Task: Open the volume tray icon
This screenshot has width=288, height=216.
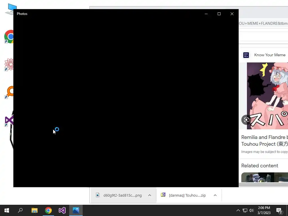Action: [x=251, y=210]
